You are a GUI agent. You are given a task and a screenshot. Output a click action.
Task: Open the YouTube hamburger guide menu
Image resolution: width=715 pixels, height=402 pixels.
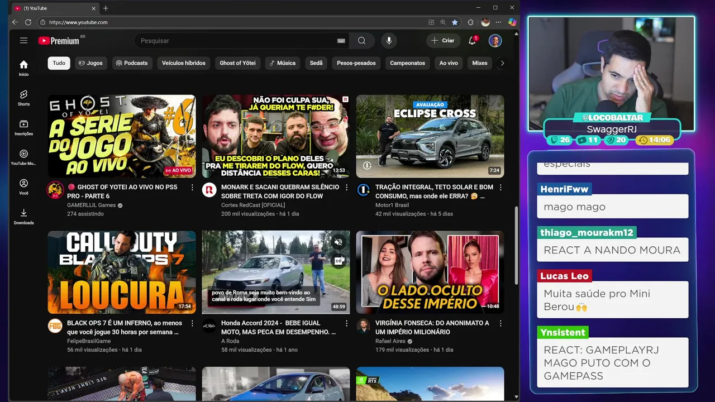[x=23, y=40]
